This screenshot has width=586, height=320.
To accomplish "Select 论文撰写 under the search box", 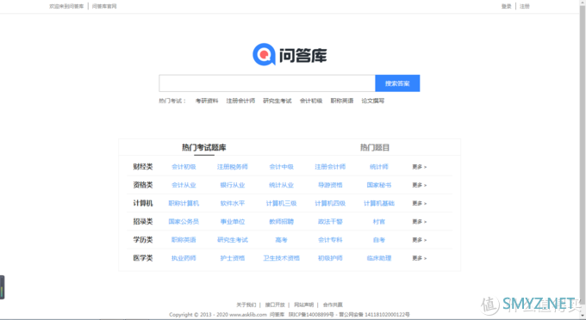I will click(x=372, y=101).
